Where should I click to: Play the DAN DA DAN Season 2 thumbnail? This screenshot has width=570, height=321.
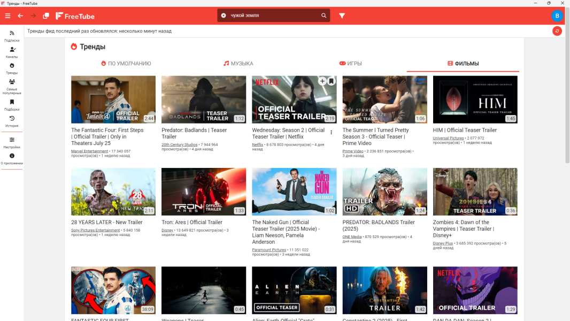click(x=475, y=290)
